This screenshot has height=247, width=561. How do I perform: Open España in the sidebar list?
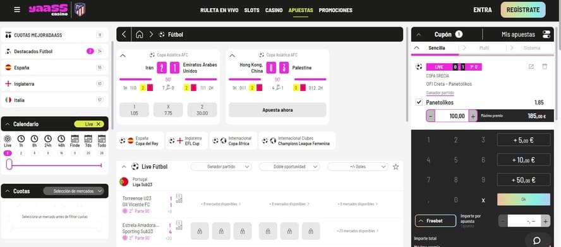(x=54, y=68)
